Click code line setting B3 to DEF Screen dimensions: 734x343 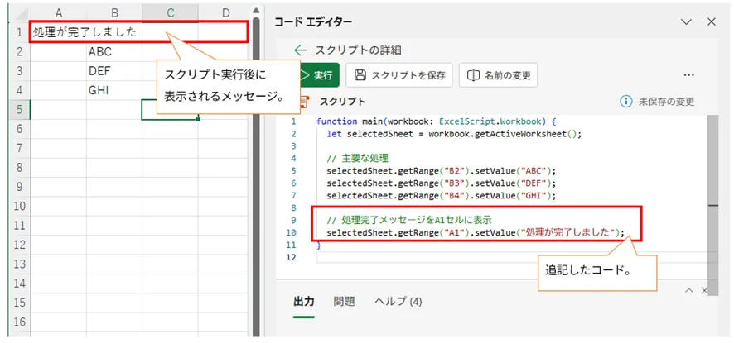point(443,183)
